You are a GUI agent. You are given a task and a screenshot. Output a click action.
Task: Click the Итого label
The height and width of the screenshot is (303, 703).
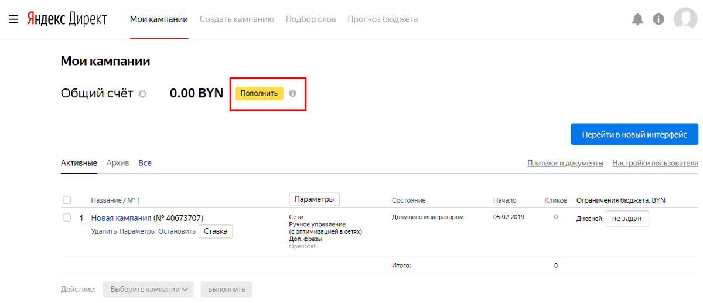click(x=402, y=265)
